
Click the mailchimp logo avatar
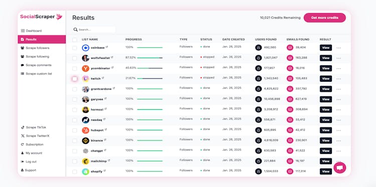(x=85, y=161)
